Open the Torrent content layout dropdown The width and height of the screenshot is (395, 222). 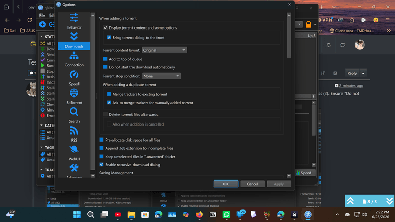point(165,50)
